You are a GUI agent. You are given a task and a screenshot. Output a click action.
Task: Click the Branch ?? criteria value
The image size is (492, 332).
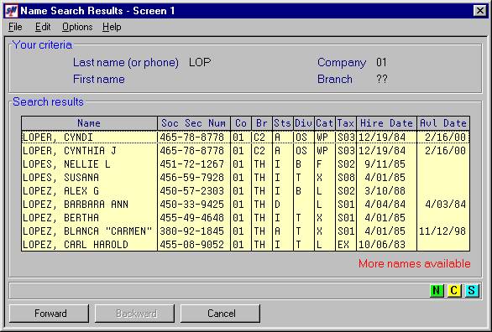[x=382, y=79]
